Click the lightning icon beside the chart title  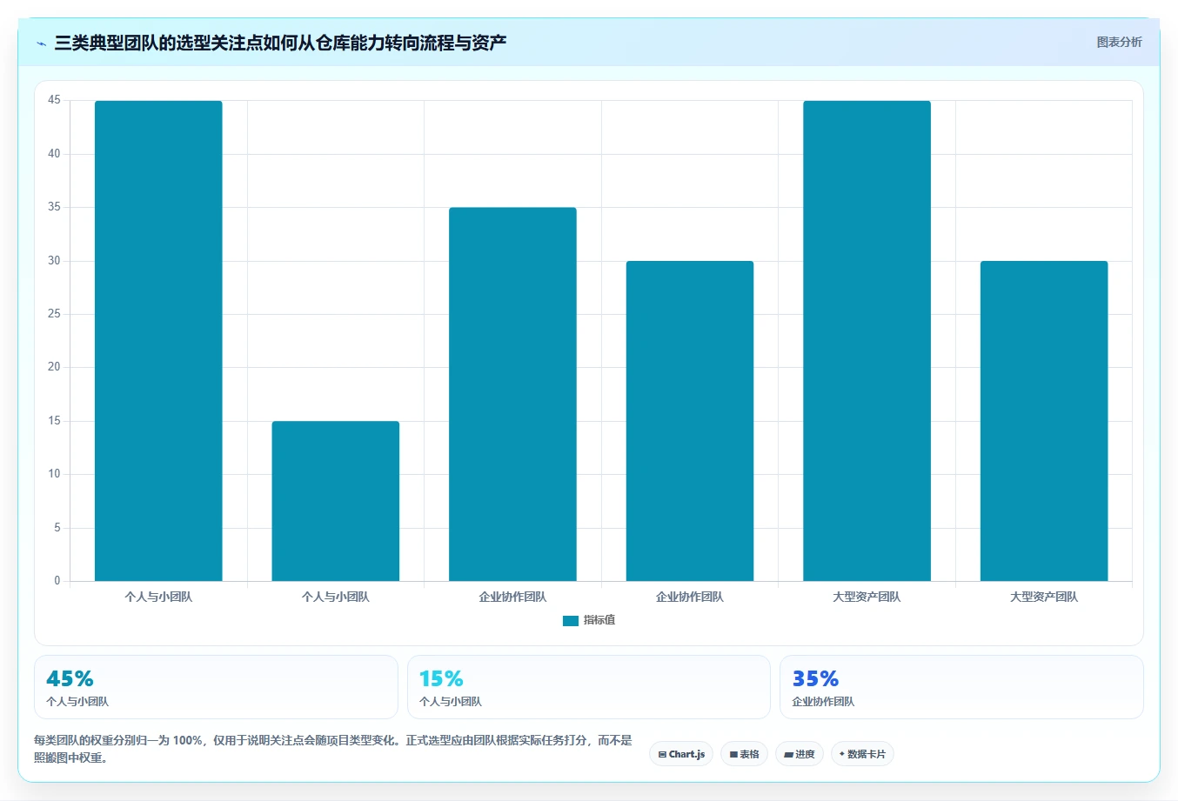pos(42,43)
